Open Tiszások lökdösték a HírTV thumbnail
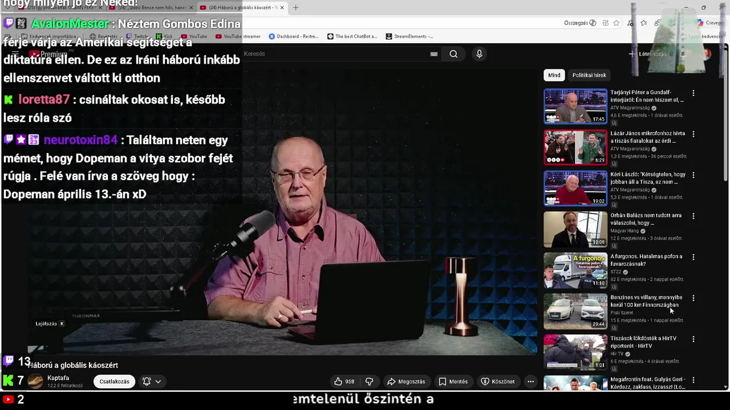 575,352
